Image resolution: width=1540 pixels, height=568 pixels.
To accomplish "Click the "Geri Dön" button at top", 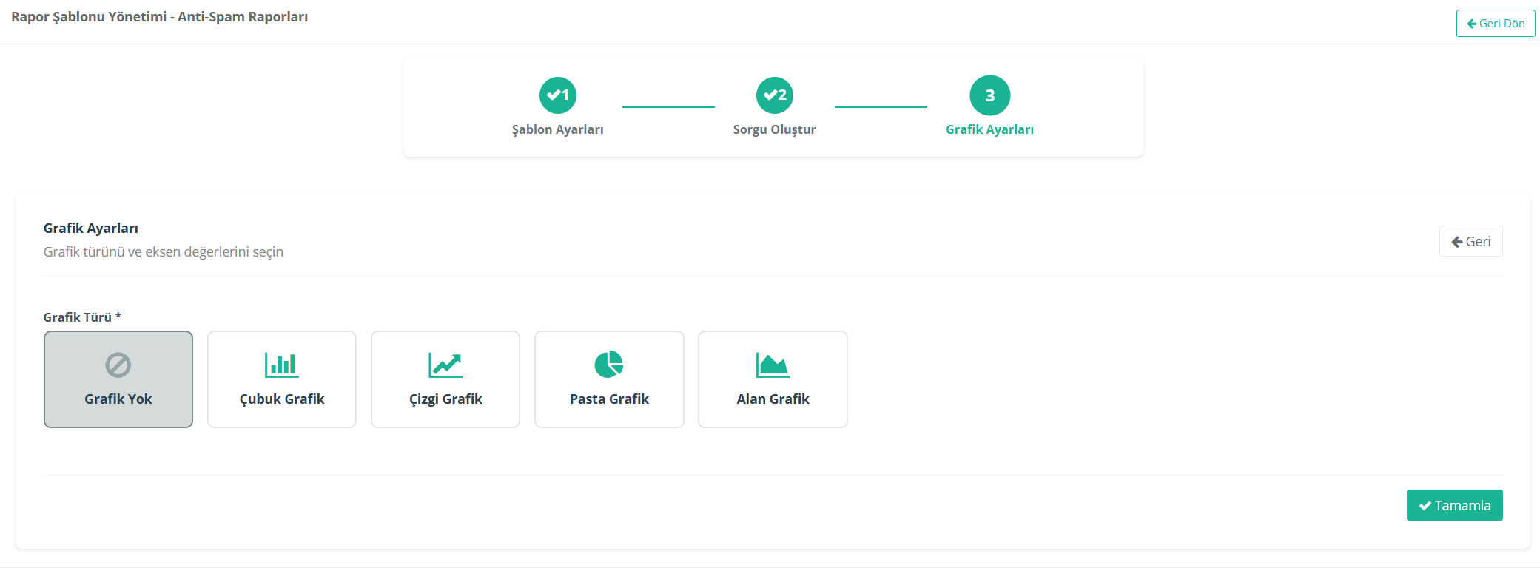I will [x=1496, y=24].
